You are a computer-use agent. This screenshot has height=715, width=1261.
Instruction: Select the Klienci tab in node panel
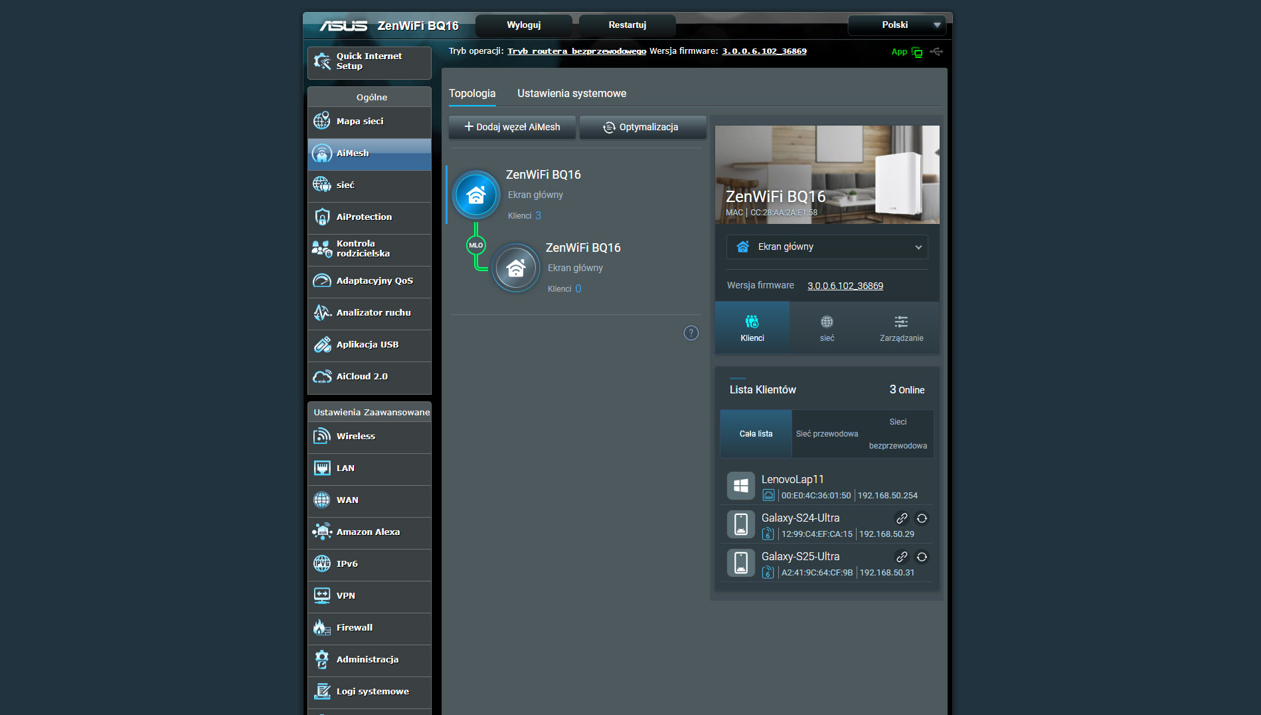tap(752, 328)
